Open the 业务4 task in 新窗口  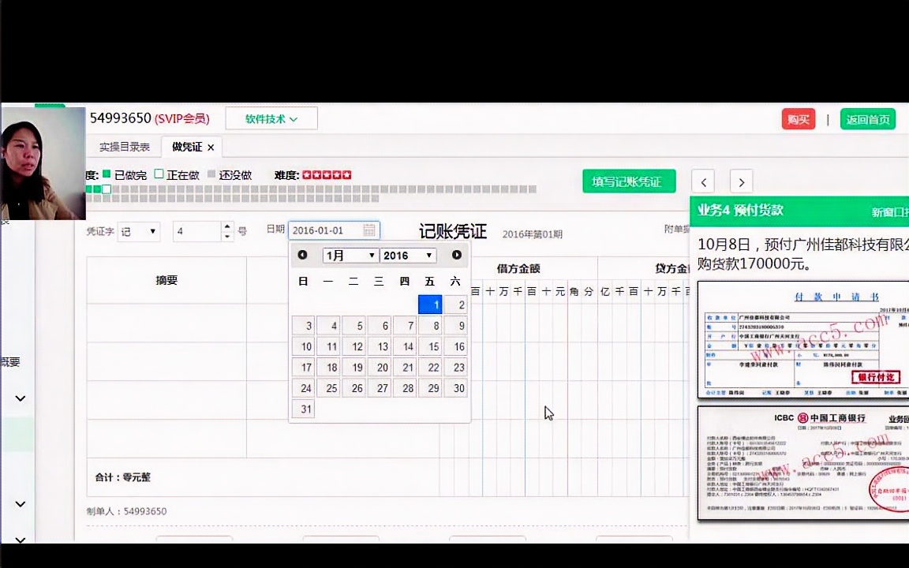(893, 211)
